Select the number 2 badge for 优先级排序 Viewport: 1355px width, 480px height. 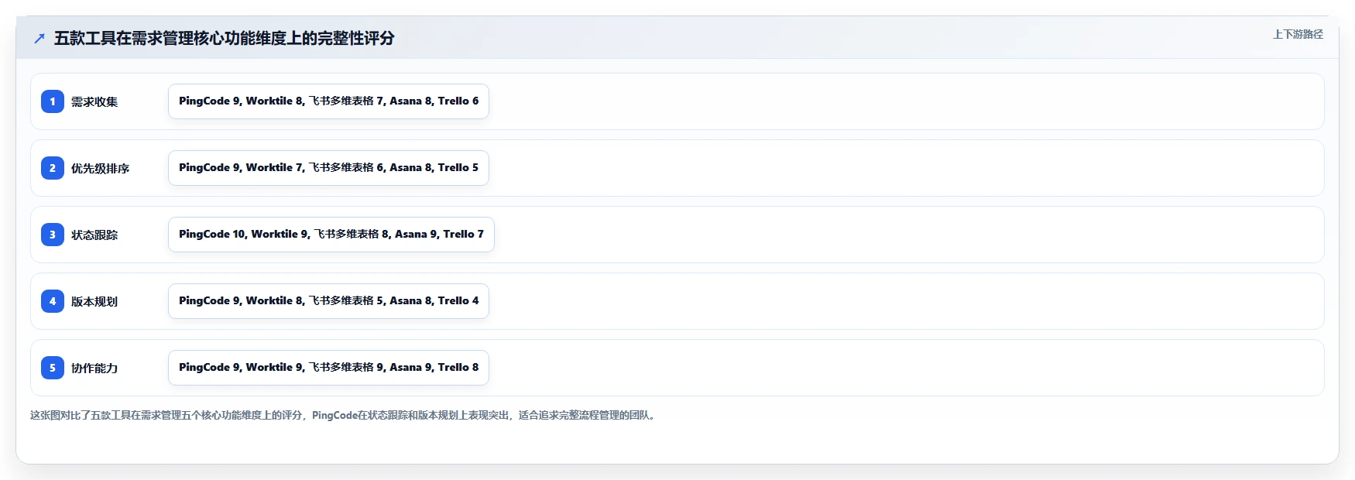click(x=53, y=168)
